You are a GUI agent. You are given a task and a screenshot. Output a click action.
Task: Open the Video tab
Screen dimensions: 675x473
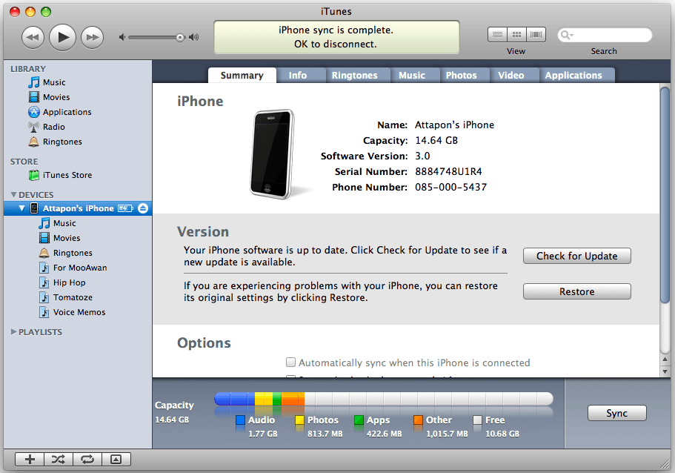[511, 76]
